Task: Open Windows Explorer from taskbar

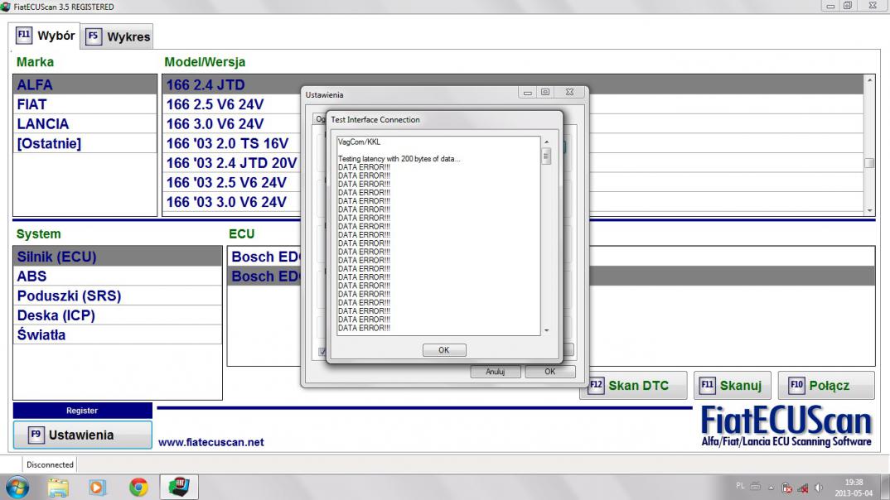Action: point(58,488)
